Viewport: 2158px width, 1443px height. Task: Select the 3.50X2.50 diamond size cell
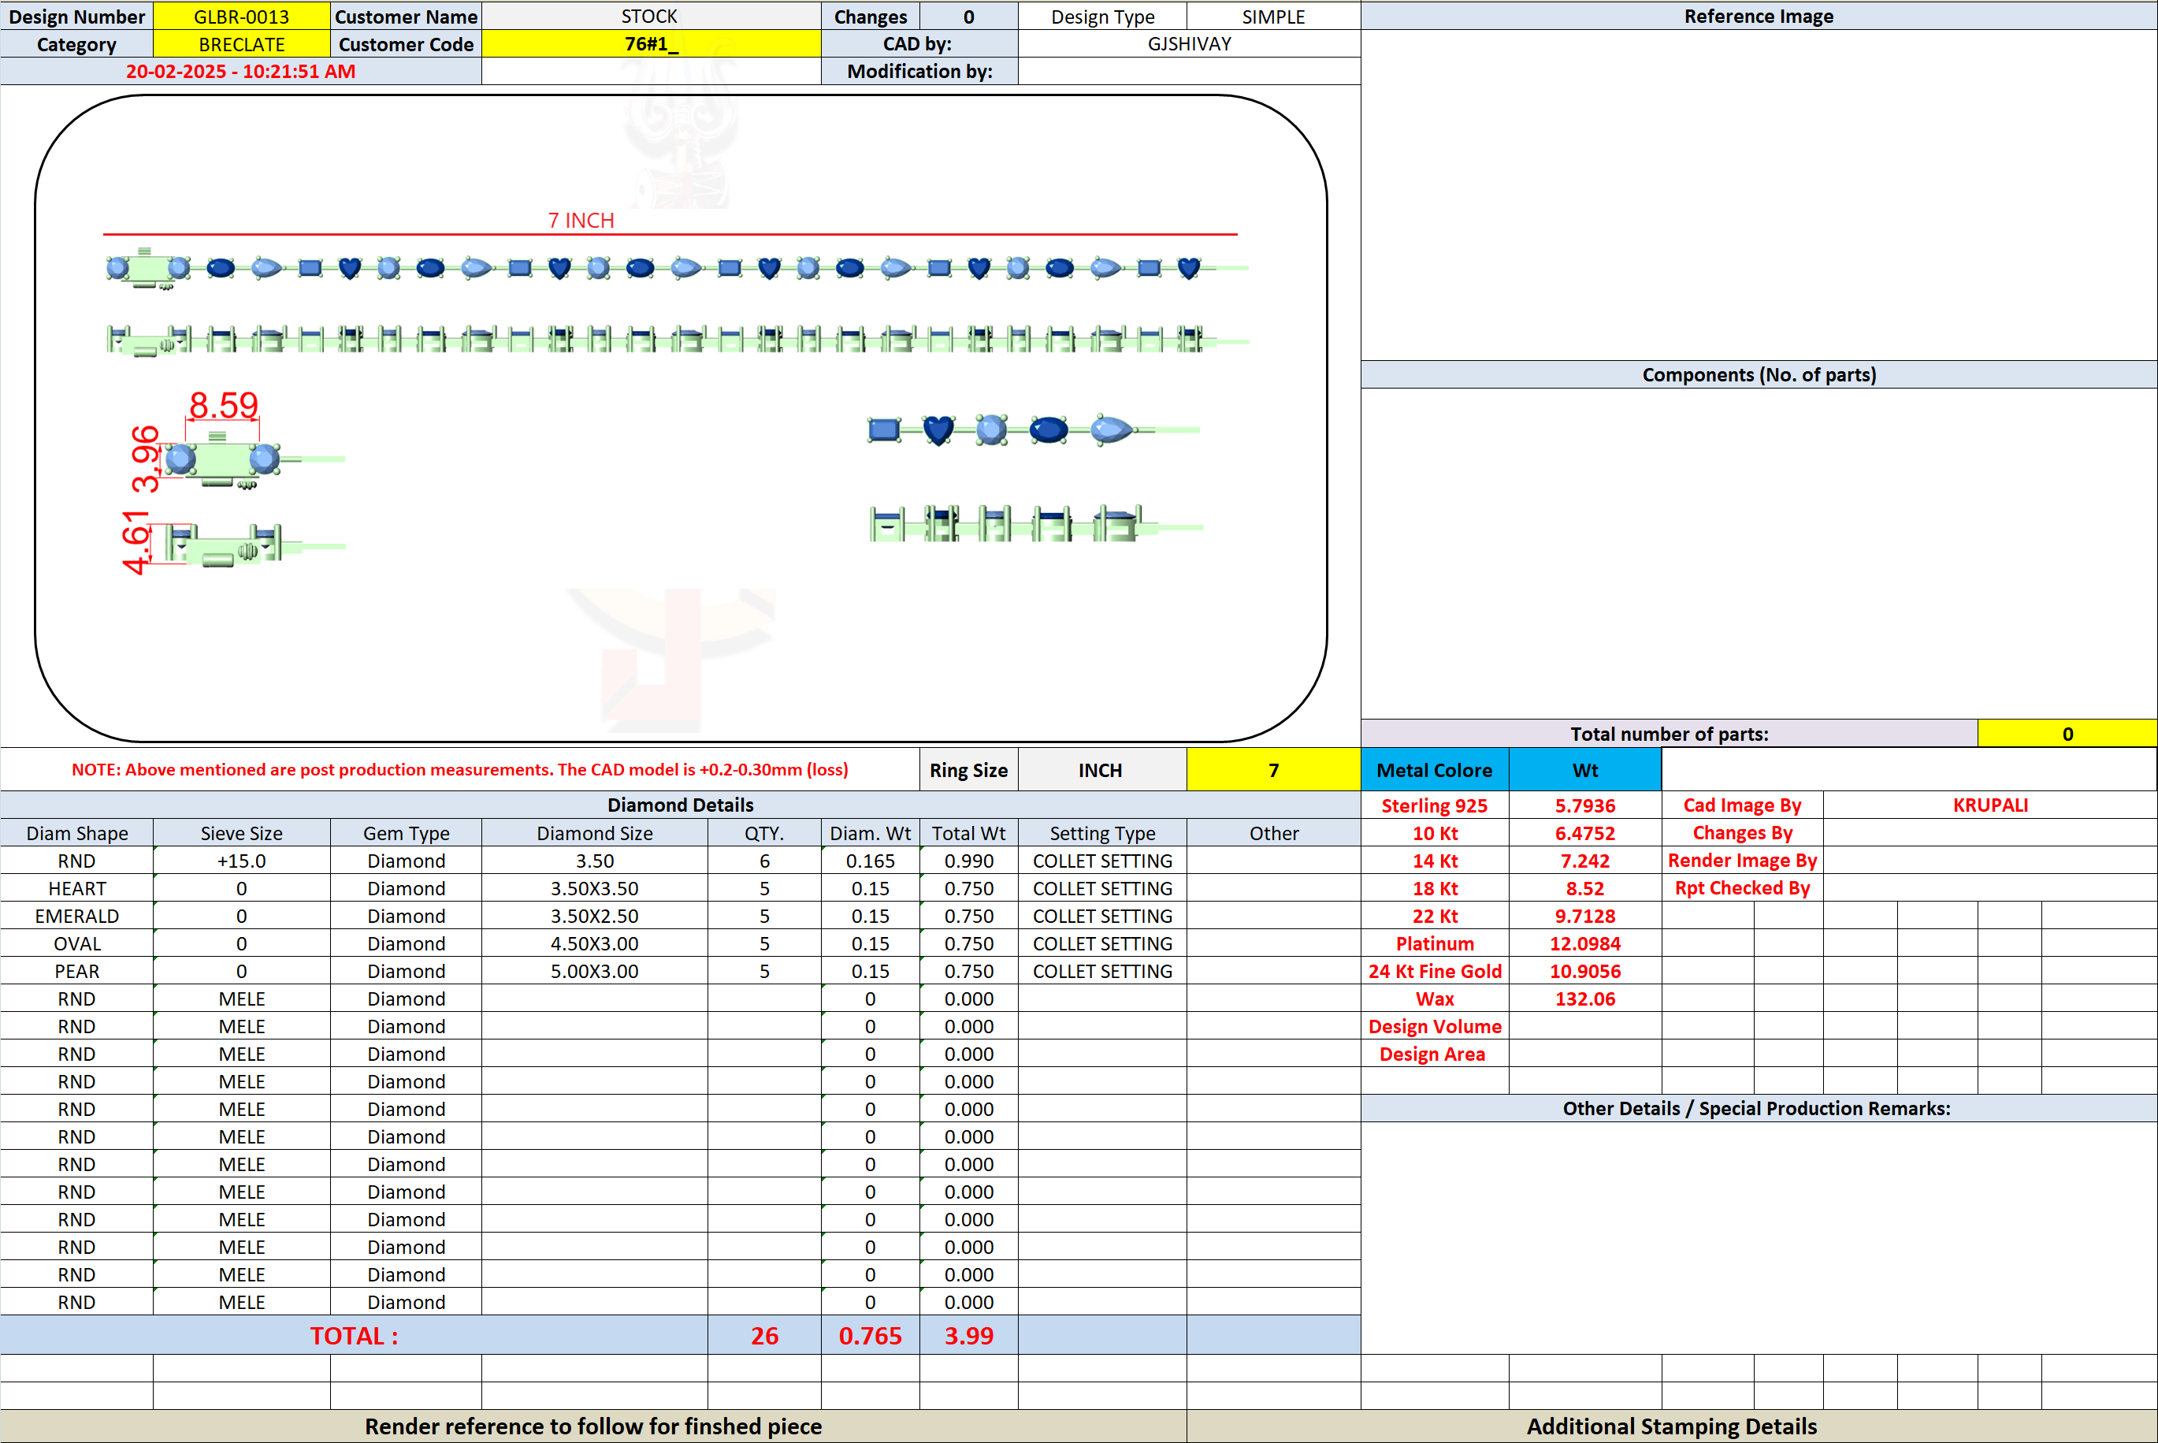point(594,916)
